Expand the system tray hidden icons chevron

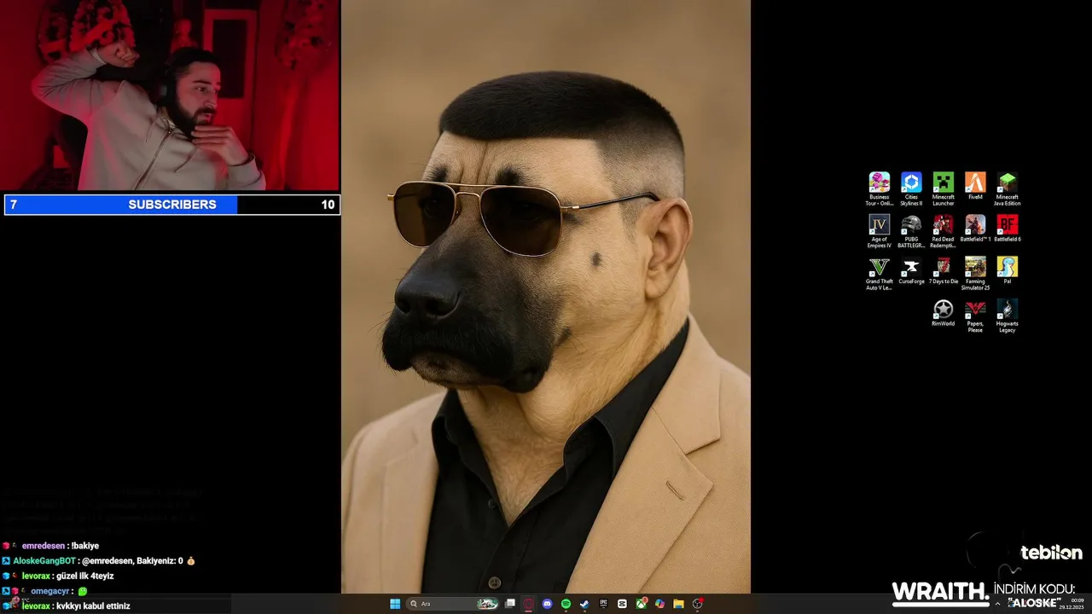click(x=997, y=604)
